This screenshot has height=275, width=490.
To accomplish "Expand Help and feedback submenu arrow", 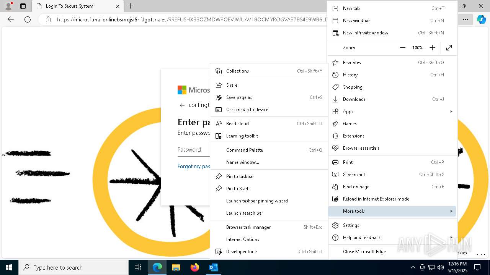I will coord(451,238).
